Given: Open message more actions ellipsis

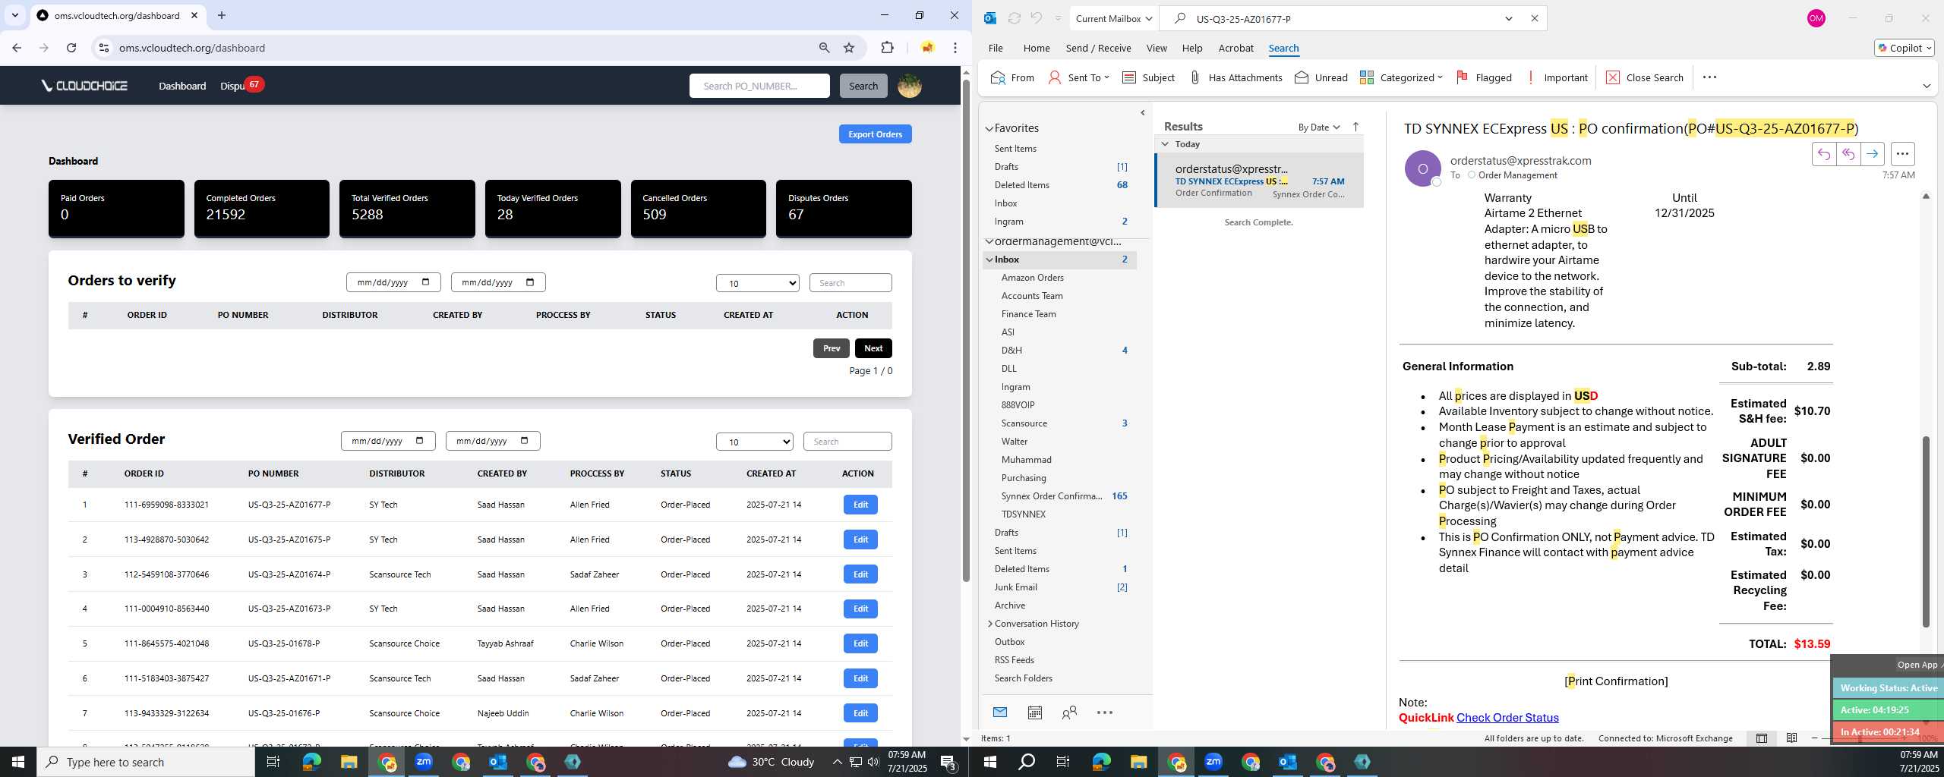Looking at the screenshot, I should [1902, 154].
